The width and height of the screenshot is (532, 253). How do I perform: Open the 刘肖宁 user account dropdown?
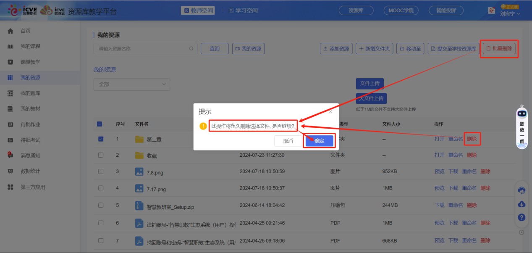coord(510,14)
